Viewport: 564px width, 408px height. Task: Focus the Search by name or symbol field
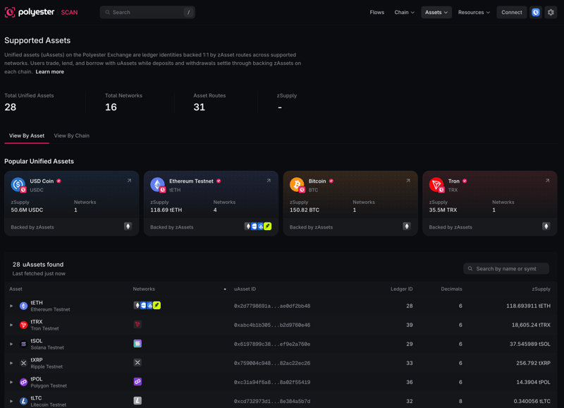[x=506, y=269]
